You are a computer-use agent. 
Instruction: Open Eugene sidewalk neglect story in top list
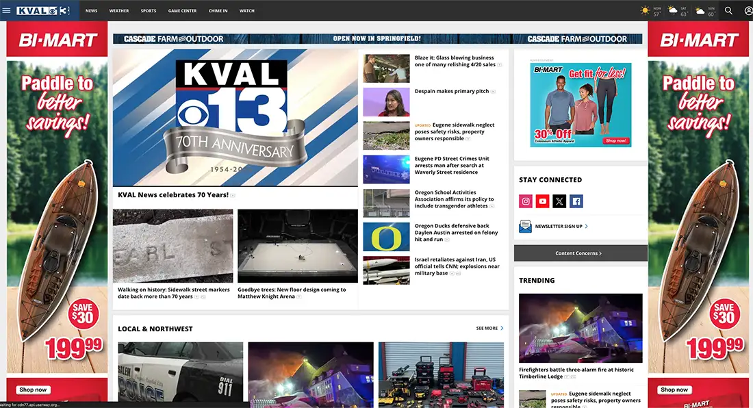tap(455, 131)
